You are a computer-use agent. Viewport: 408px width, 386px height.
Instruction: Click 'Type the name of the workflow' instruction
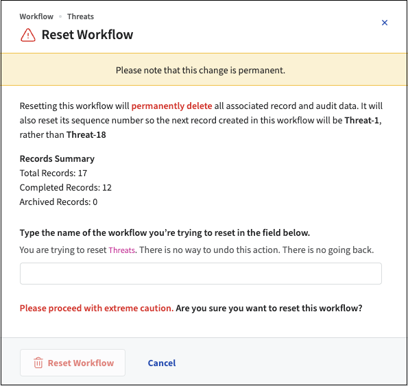click(x=165, y=233)
